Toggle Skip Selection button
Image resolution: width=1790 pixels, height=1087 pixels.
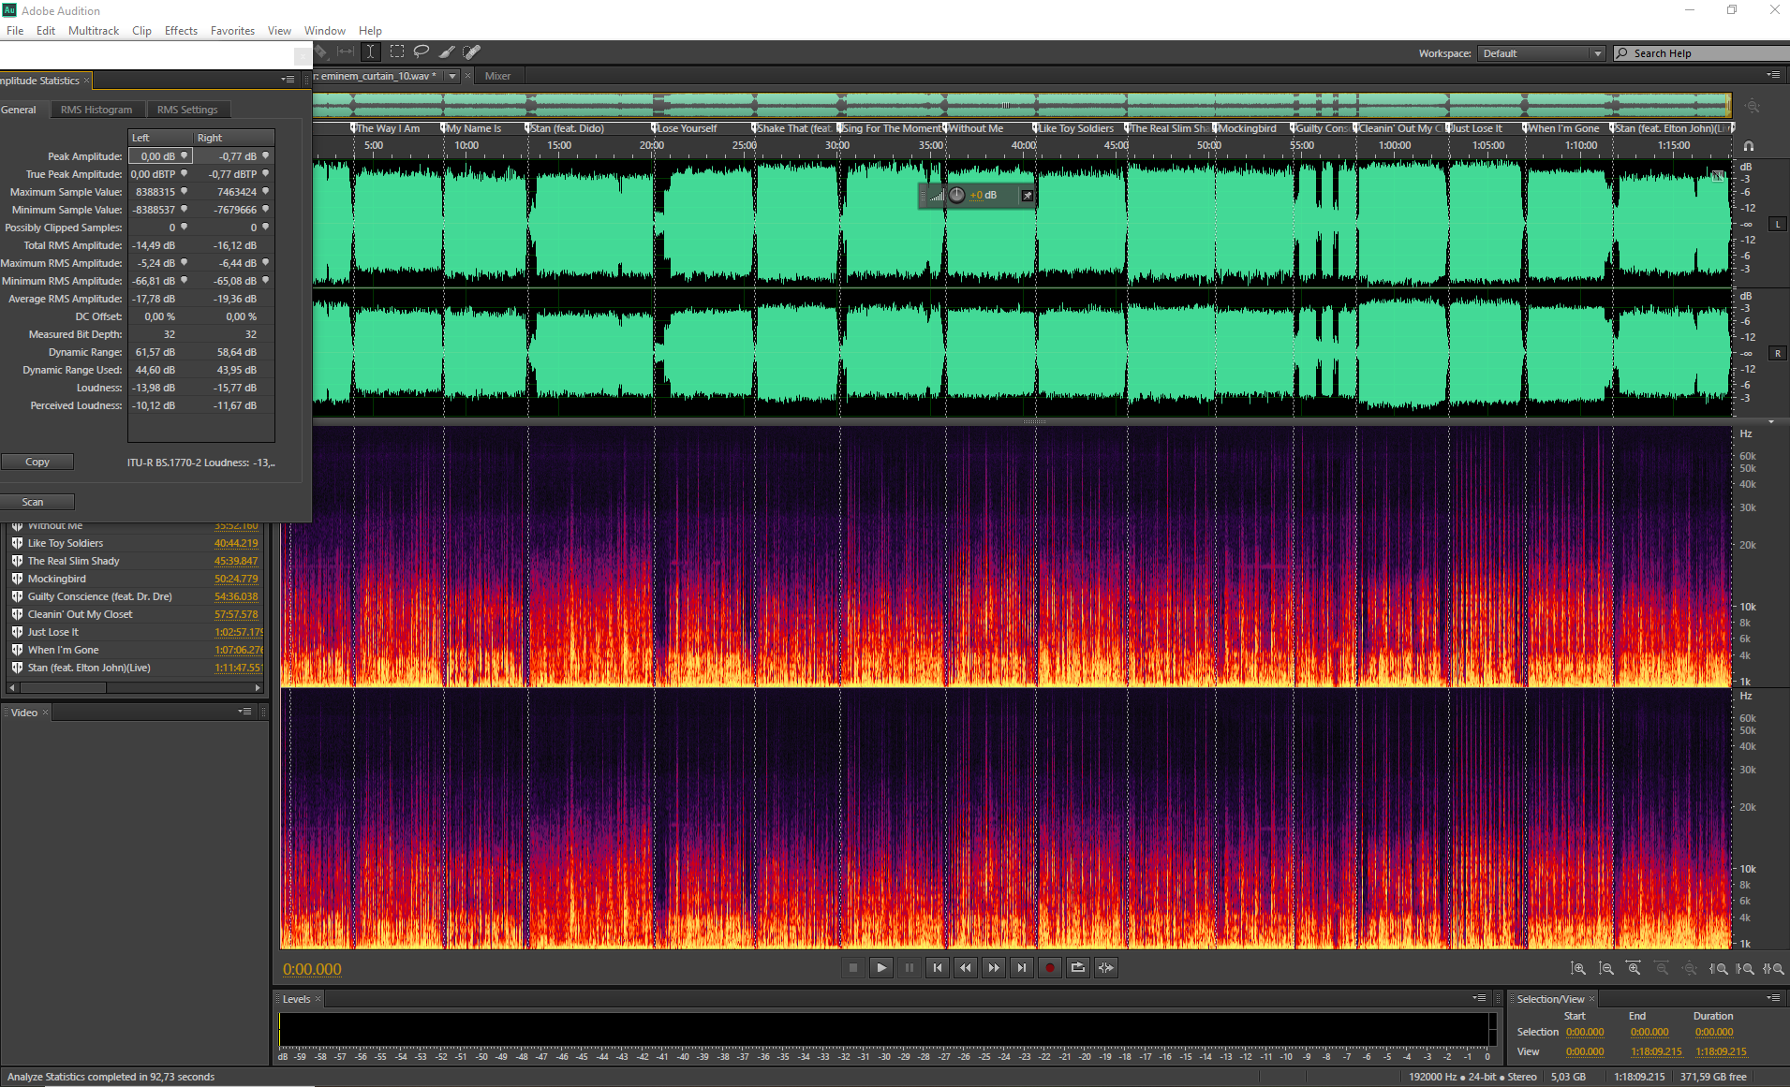(x=1106, y=968)
